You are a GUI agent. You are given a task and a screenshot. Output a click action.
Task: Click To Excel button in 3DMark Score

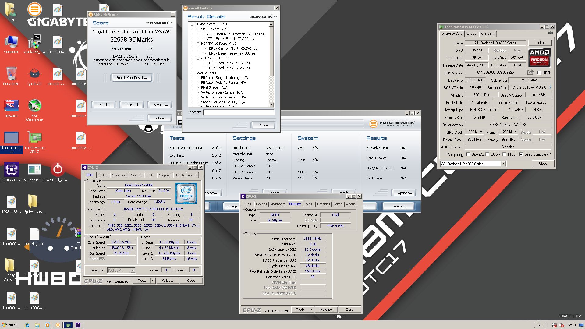[132, 105]
